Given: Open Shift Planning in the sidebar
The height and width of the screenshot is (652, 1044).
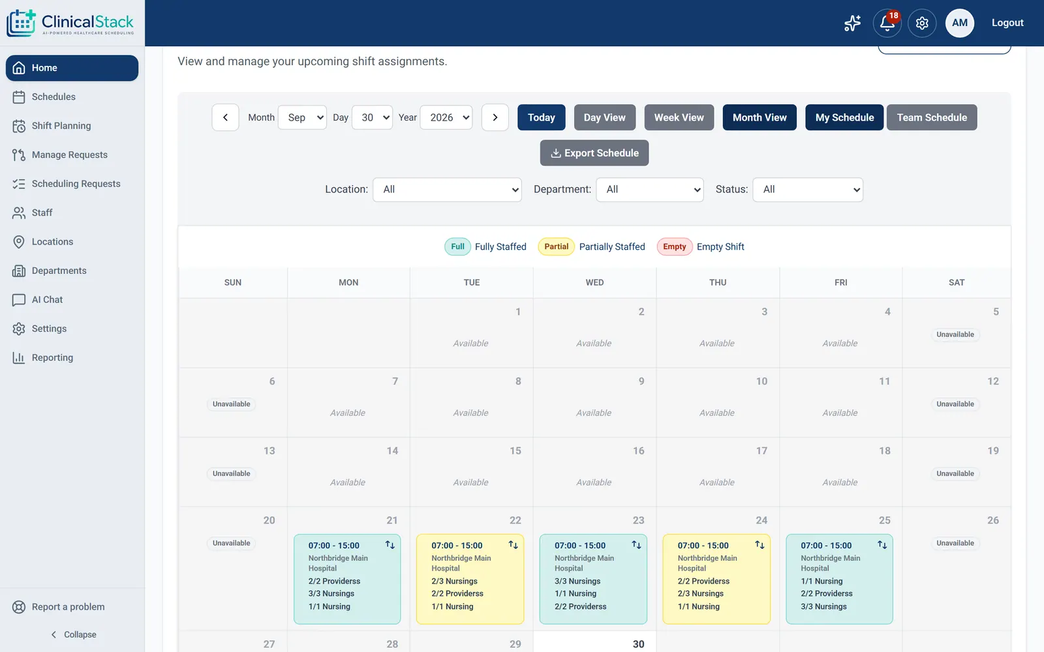Looking at the screenshot, I should 72,126.
